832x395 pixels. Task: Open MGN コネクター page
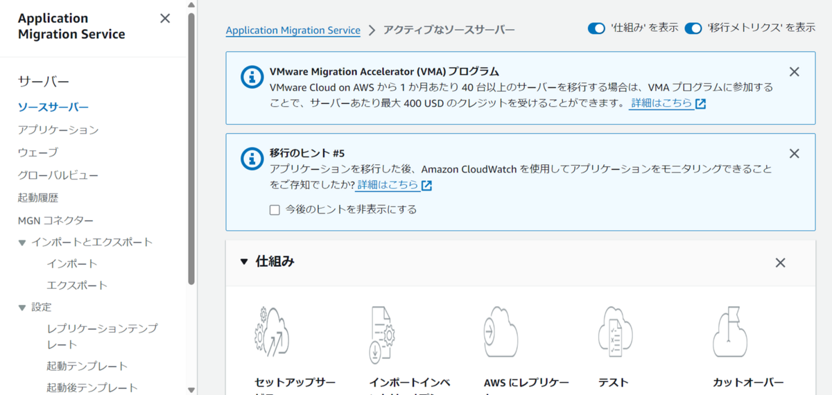[x=55, y=220]
